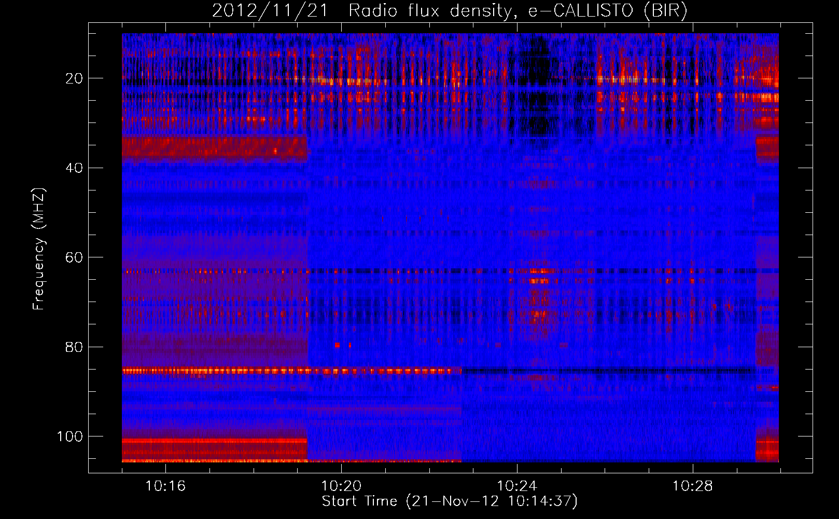Screen dimensions: 839x519
Task: Click the 100 MHz frequency tick label
Action: (70, 436)
